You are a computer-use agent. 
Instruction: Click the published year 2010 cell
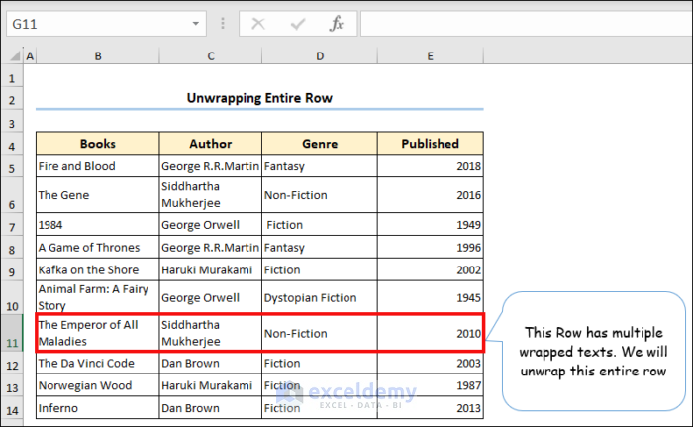[430, 333]
